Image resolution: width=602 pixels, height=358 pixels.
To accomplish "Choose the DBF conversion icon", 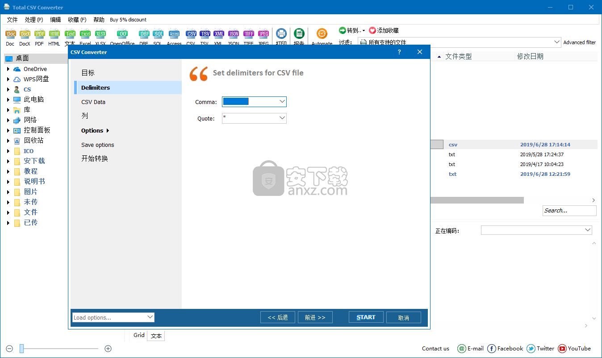I will pyautogui.click(x=144, y=34).
